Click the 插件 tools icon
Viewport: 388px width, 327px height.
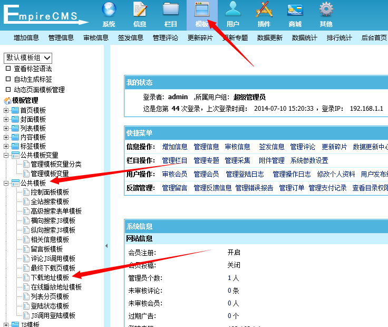coord(264,9)
